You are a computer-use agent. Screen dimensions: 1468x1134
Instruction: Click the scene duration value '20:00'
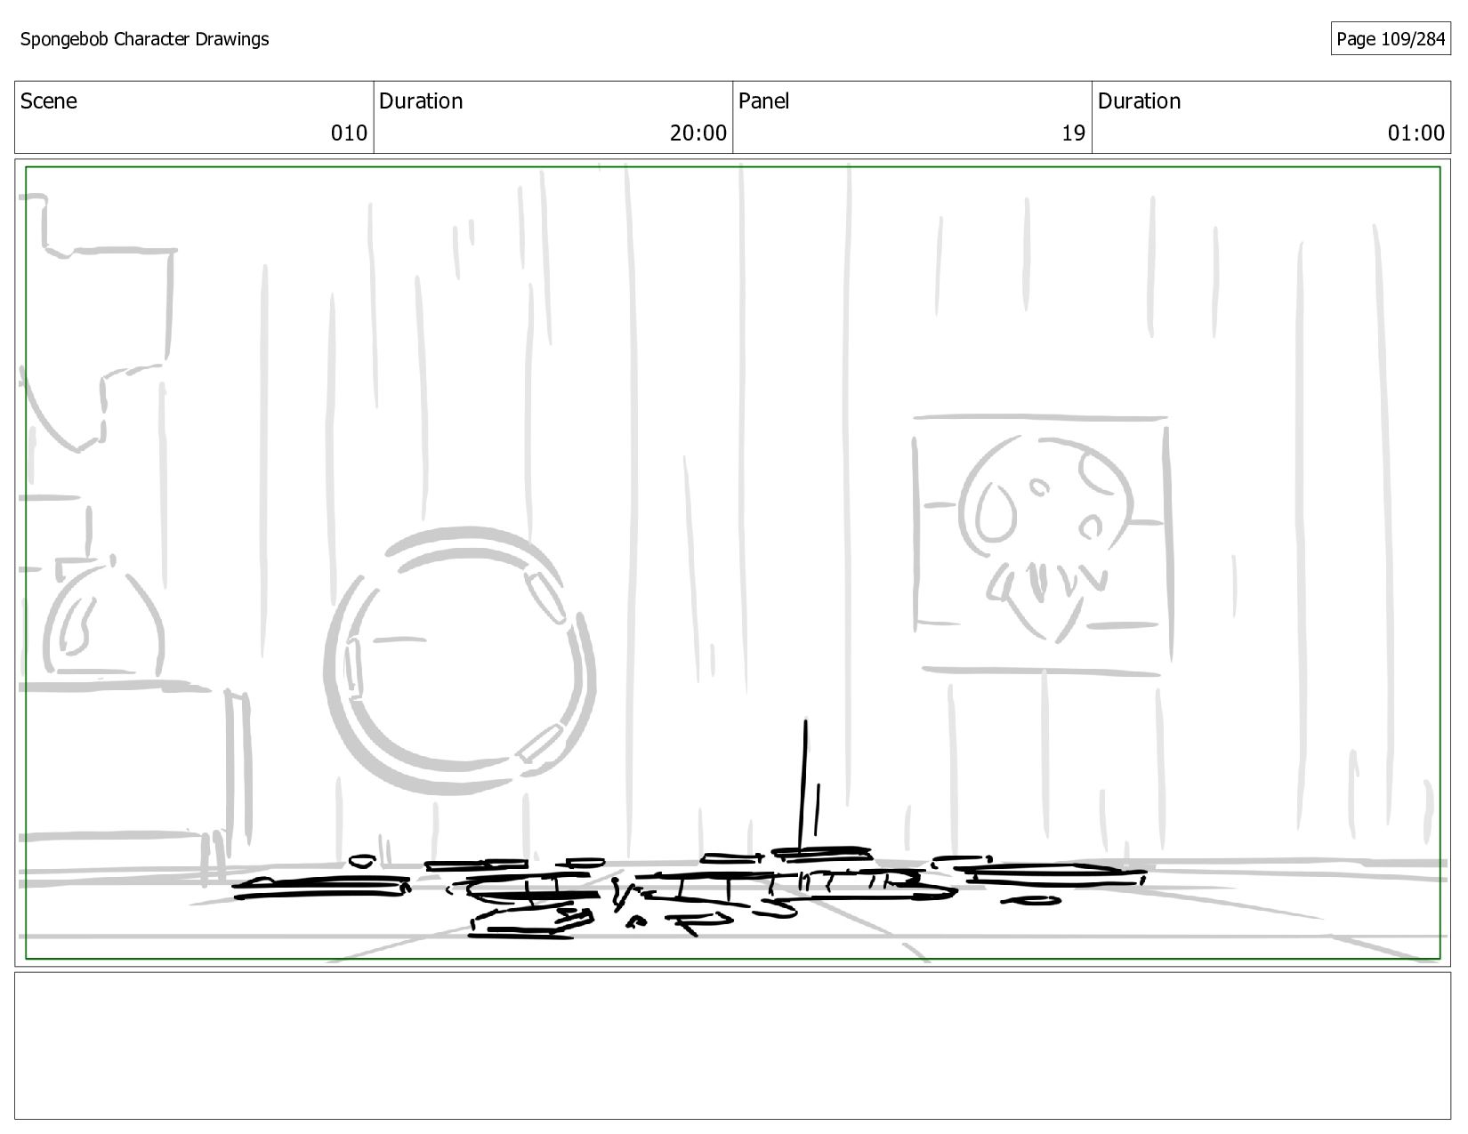(x=698, y=133)
